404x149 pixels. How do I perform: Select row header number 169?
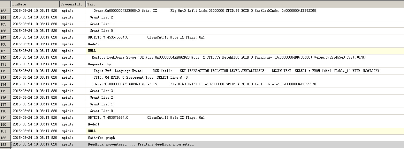tap(5, 51)
